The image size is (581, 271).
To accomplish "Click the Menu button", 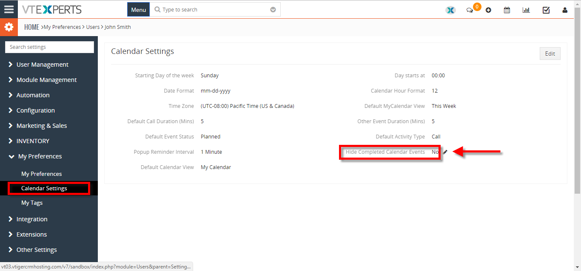I will click(138, 10).
